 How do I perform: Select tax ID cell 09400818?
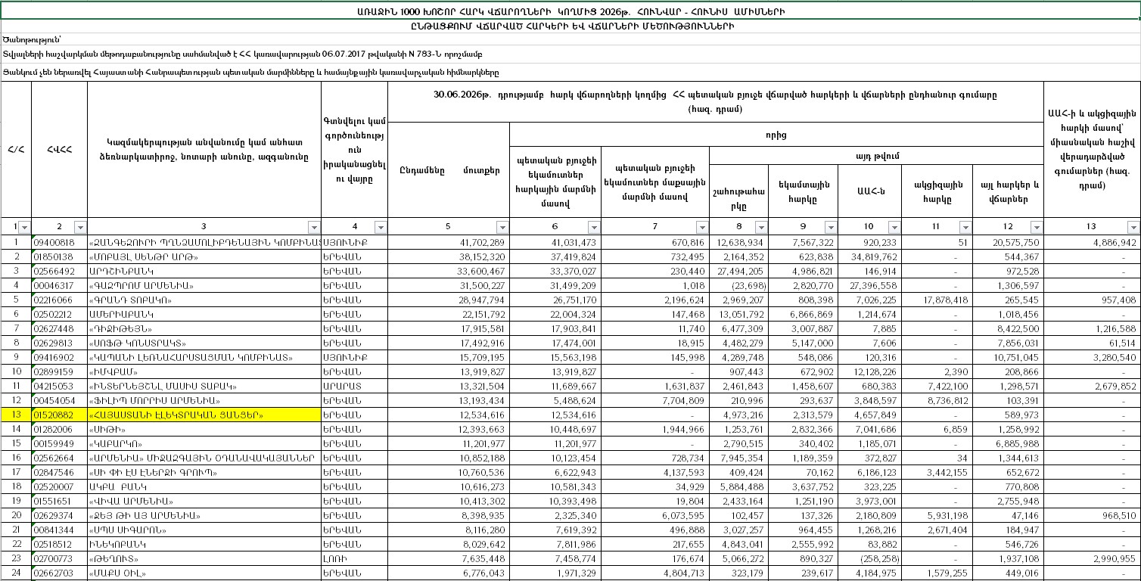(x=60, y=242)
